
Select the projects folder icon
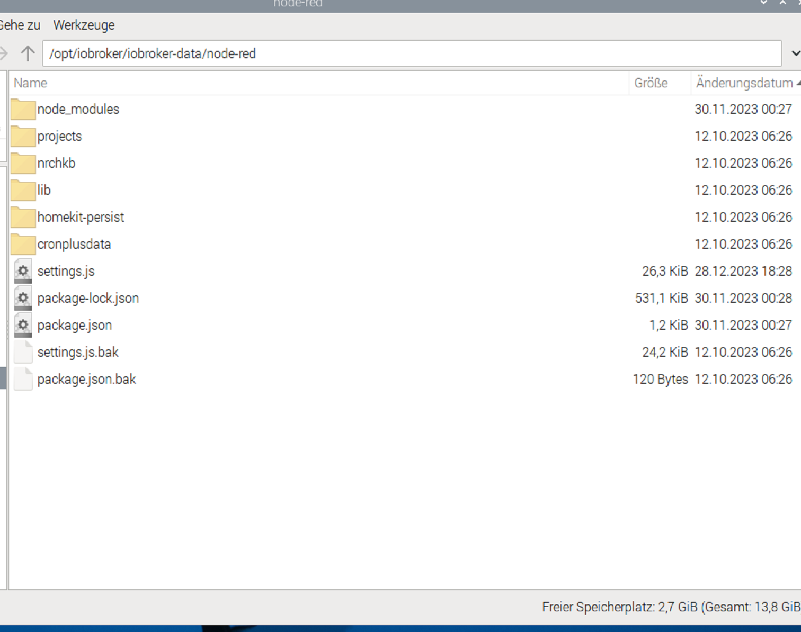pos(23,136)
